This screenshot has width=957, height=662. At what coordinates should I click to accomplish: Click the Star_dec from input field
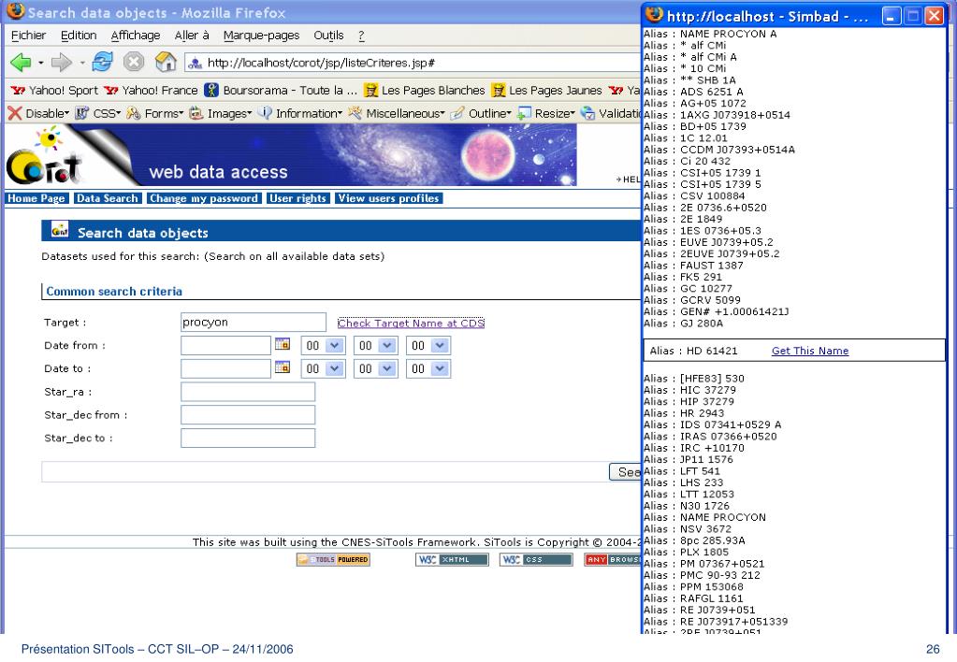(x=248, y=415)
